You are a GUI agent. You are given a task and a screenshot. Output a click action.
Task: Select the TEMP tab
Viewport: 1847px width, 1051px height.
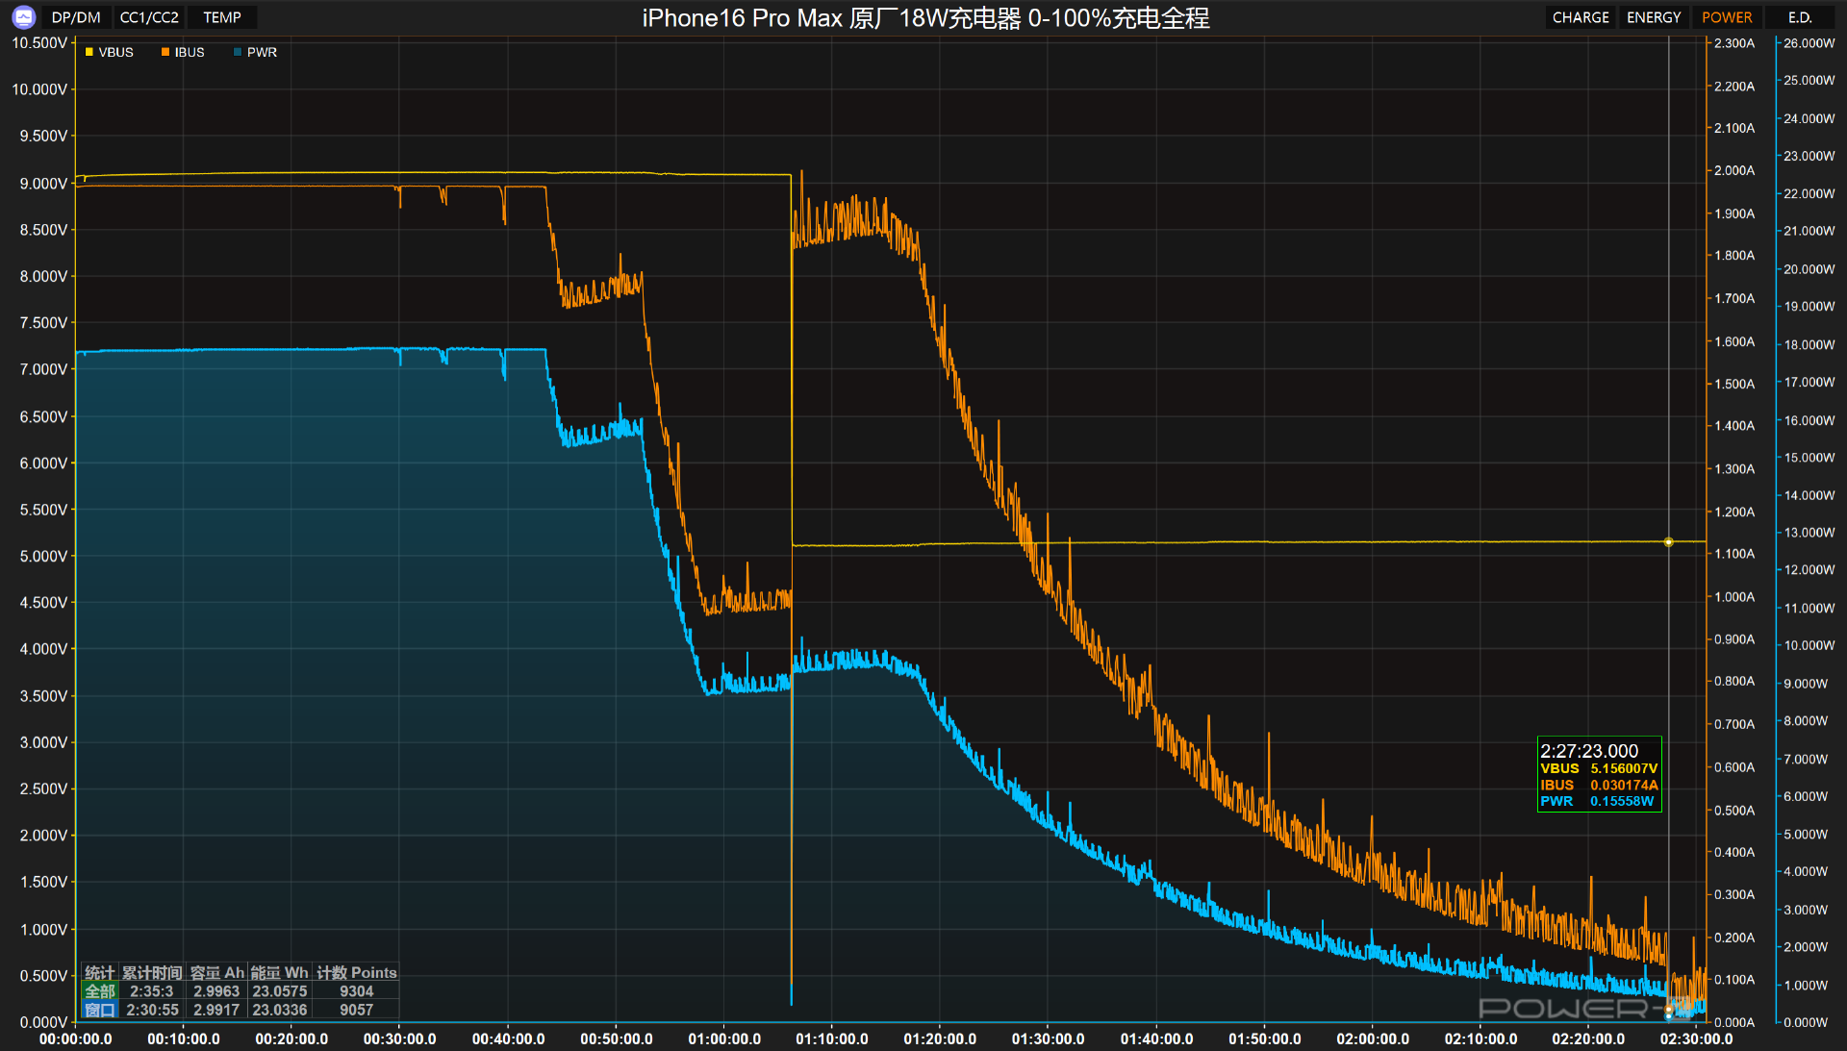click(x=222, y=17)
